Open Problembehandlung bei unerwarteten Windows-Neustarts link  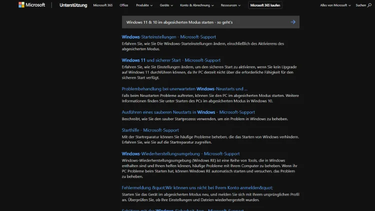tap(184, 89)
